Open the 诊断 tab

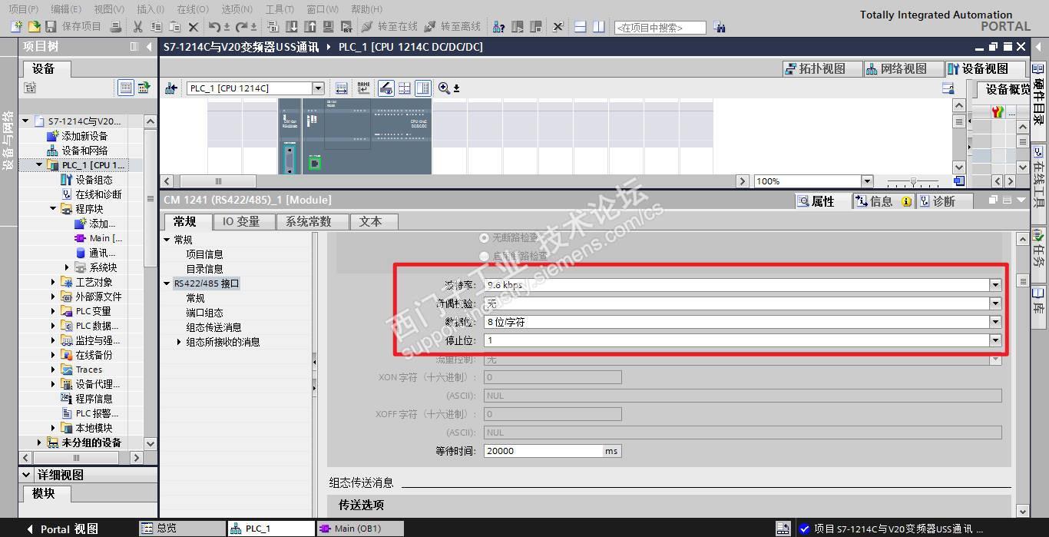[944, 201]
